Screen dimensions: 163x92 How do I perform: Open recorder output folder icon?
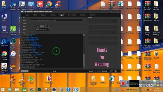158,85
